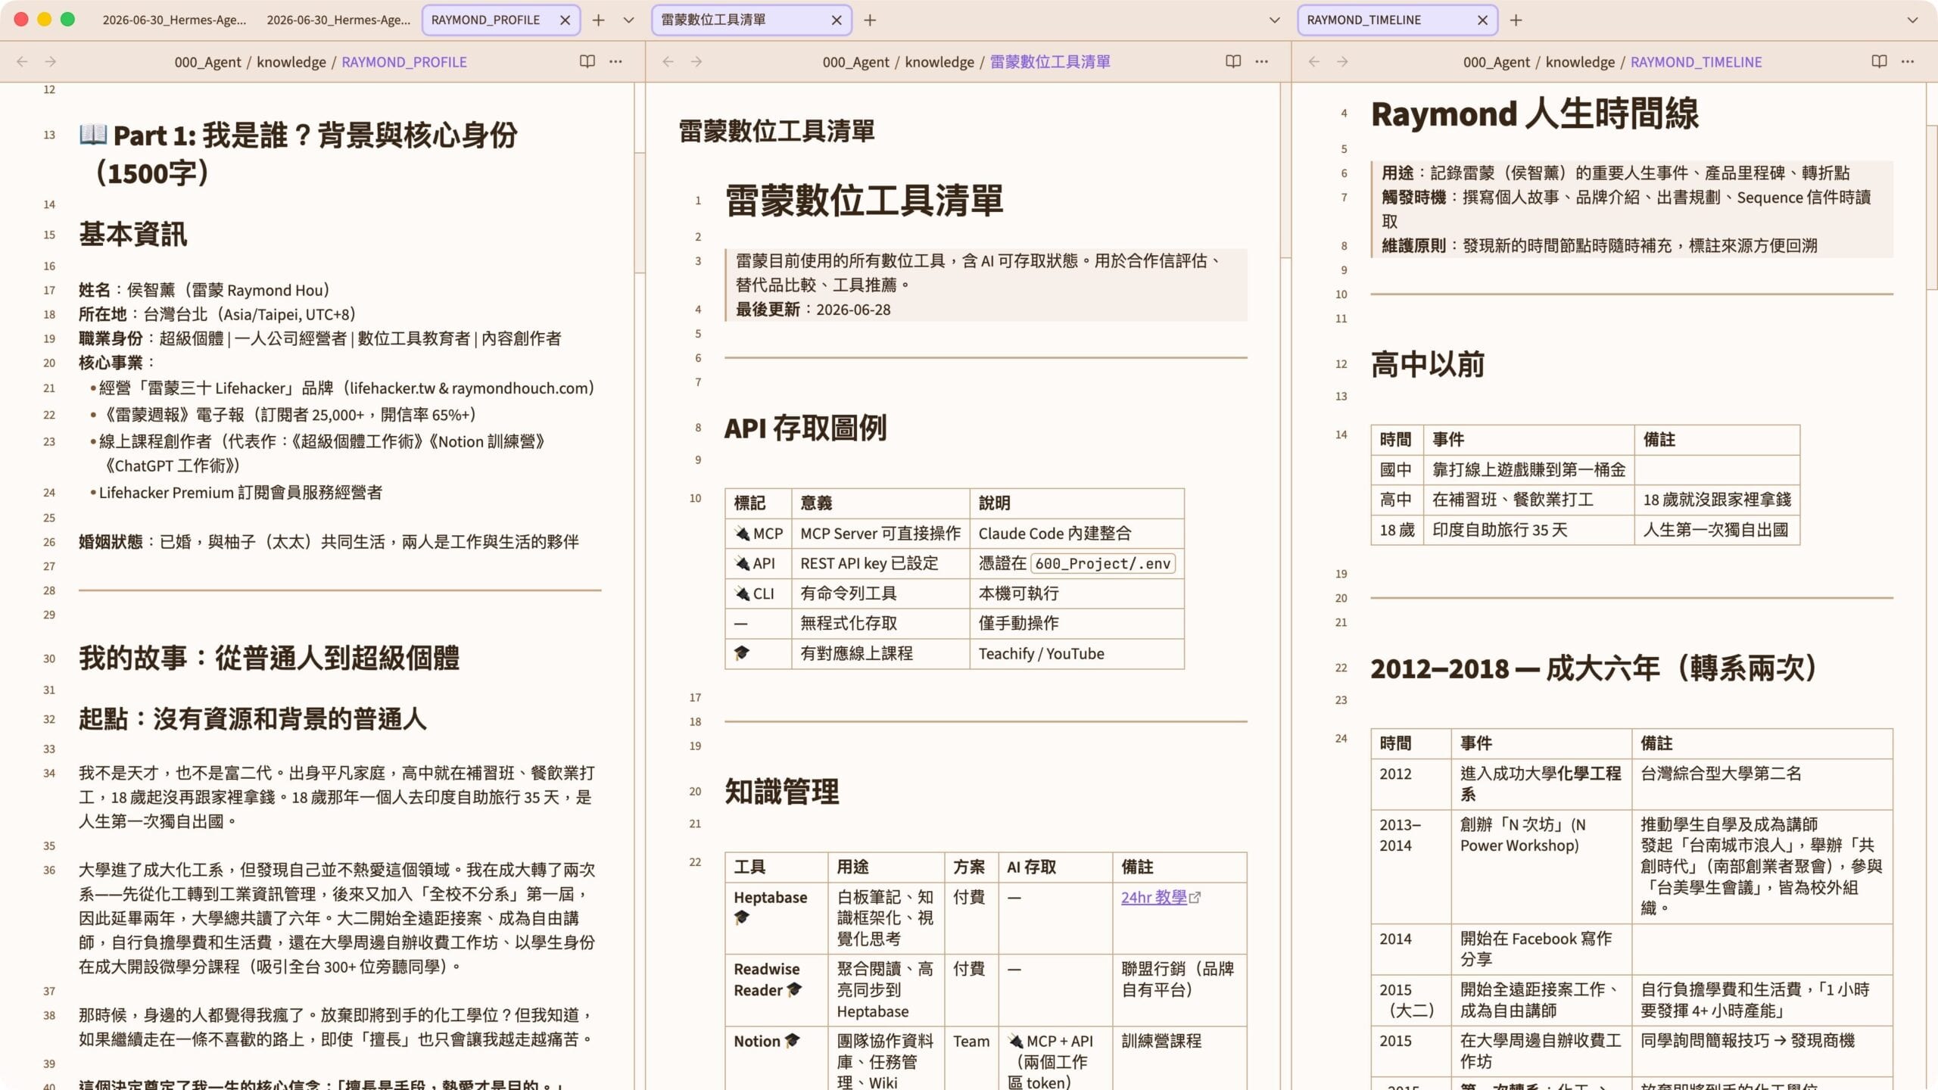Open tab list dropdown in left pane
This screenshot has width=1938, height=1090.
[x=628, y=20]
